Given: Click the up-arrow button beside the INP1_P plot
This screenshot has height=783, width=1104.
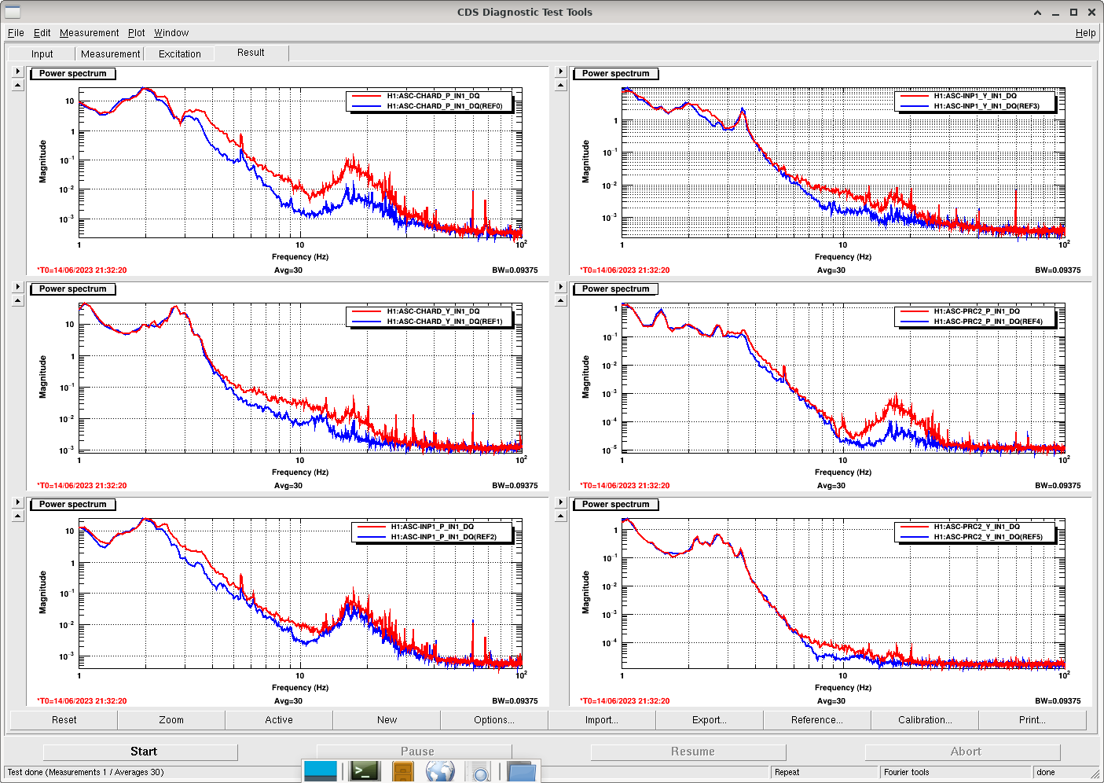Looking at the screenshot, I should coord(17,516).
